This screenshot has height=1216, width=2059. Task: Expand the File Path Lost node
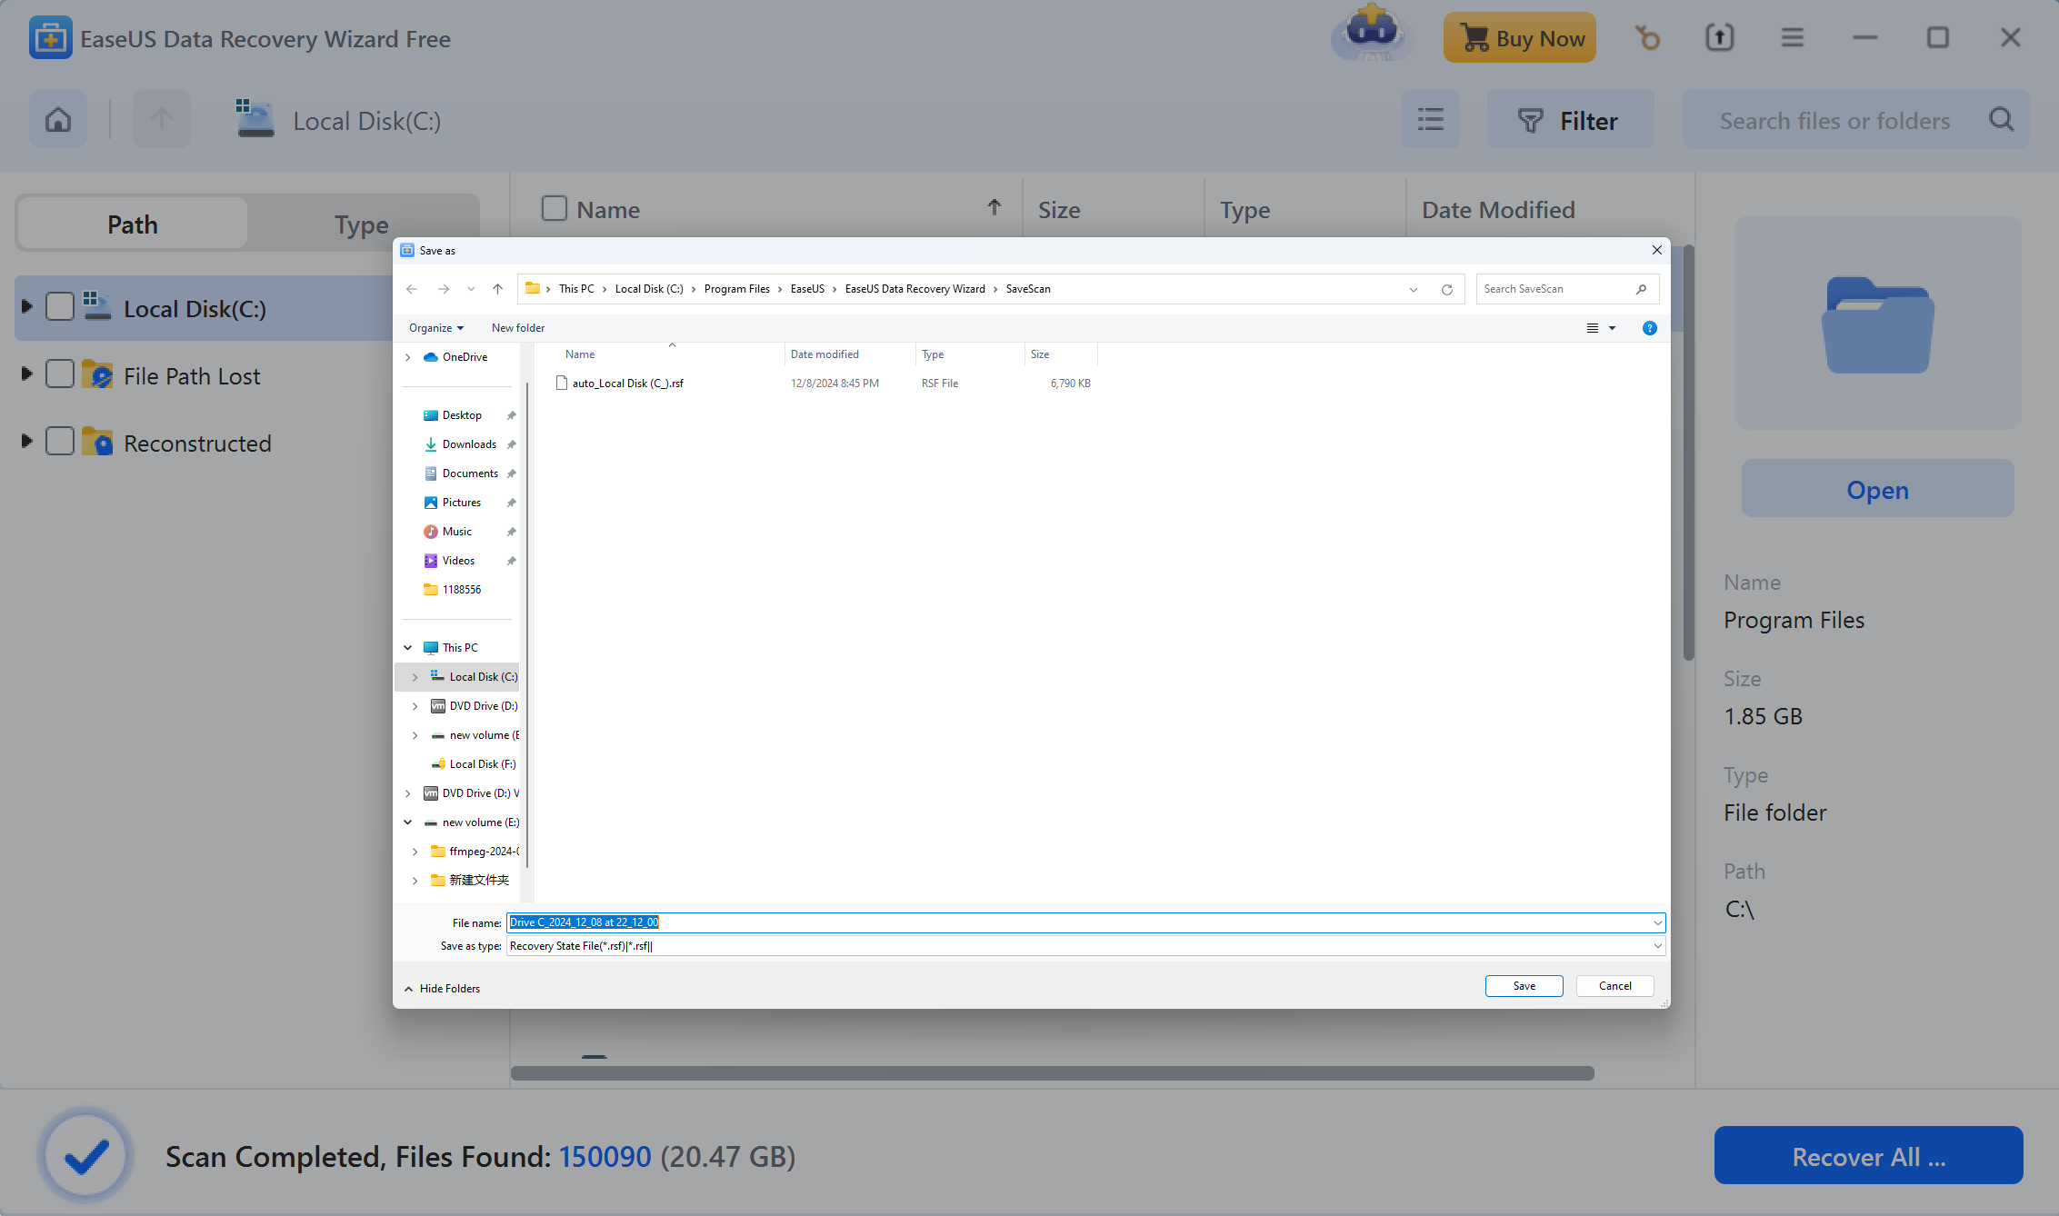pos(26,374)
